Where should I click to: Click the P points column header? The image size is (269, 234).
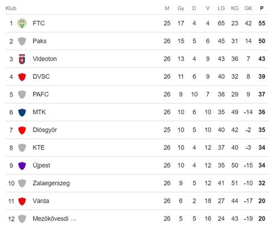pyautogui.click(x=262, y=9)
